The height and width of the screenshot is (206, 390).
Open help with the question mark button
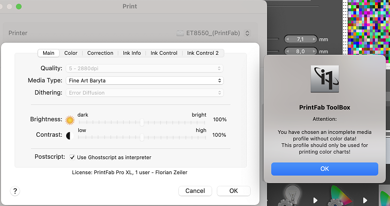[x=15, y=191]
